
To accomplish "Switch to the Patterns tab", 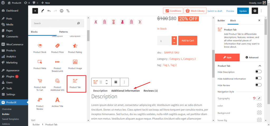I will coord(64,32).
